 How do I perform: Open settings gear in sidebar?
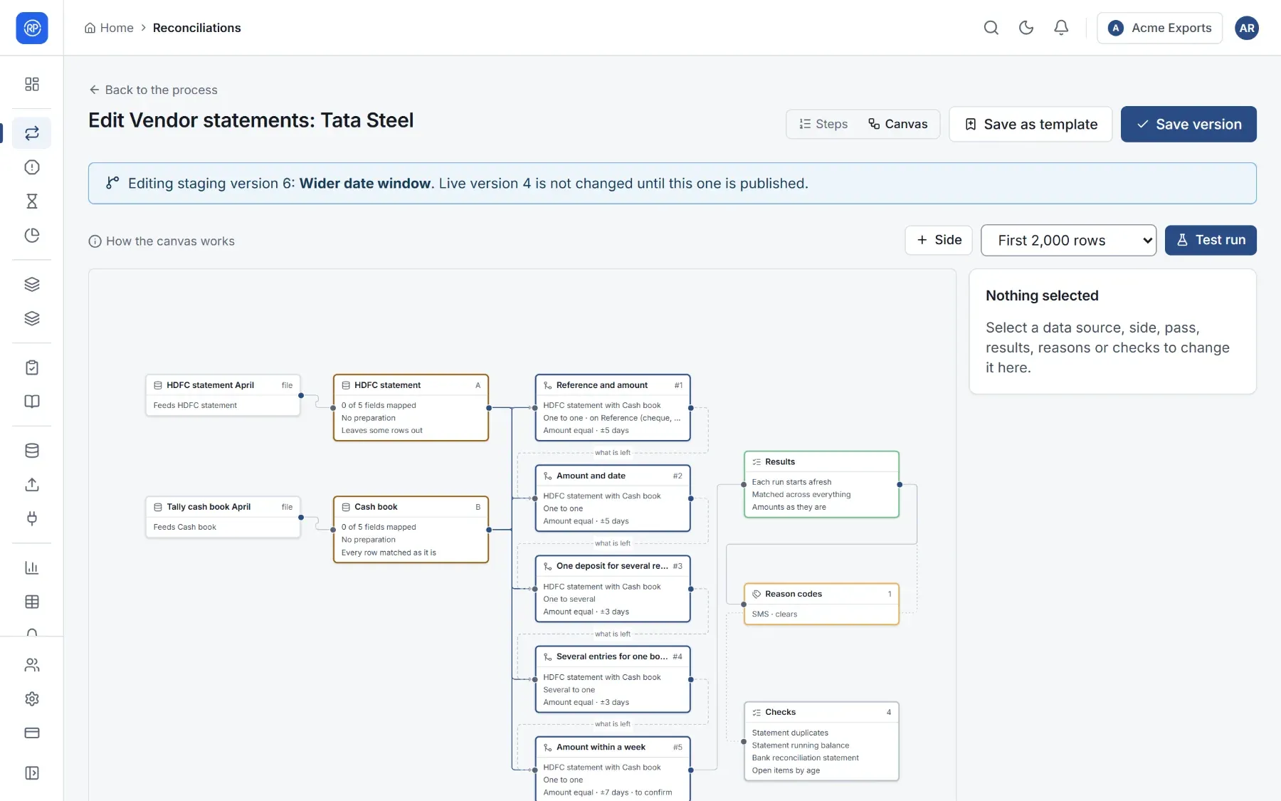(x=32, y=699)
